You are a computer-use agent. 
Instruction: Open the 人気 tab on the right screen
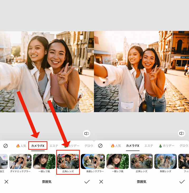coord(116,146)
